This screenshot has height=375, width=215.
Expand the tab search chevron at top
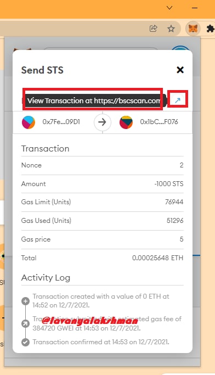pyautogui.click(x=169, y=8)
